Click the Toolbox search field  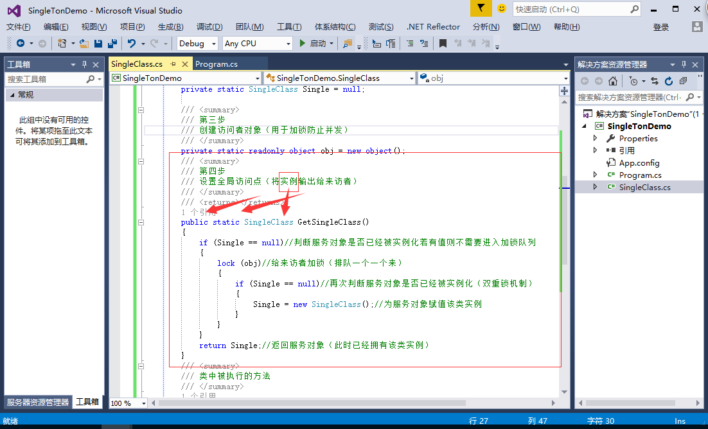tap(54, 79)
